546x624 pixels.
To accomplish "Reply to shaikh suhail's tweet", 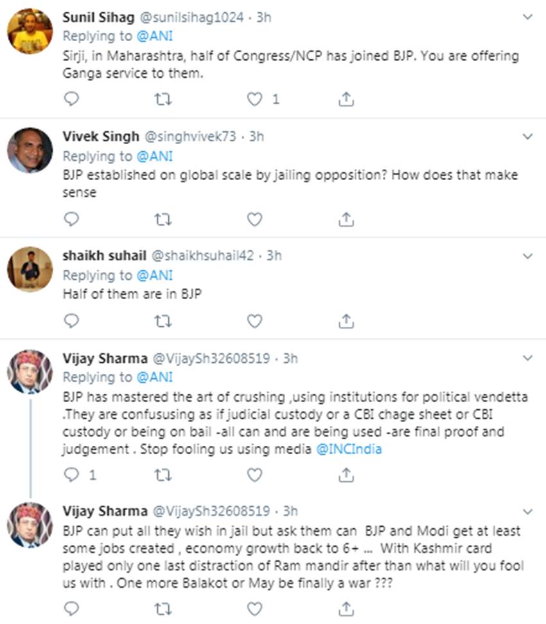I will pyautogui.click(x=72, y=320).
